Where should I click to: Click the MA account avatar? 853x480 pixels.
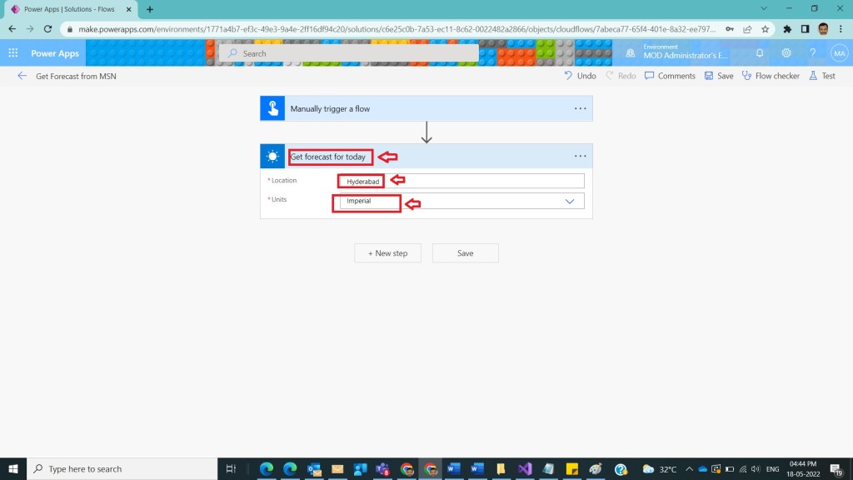tap(838, 53)
